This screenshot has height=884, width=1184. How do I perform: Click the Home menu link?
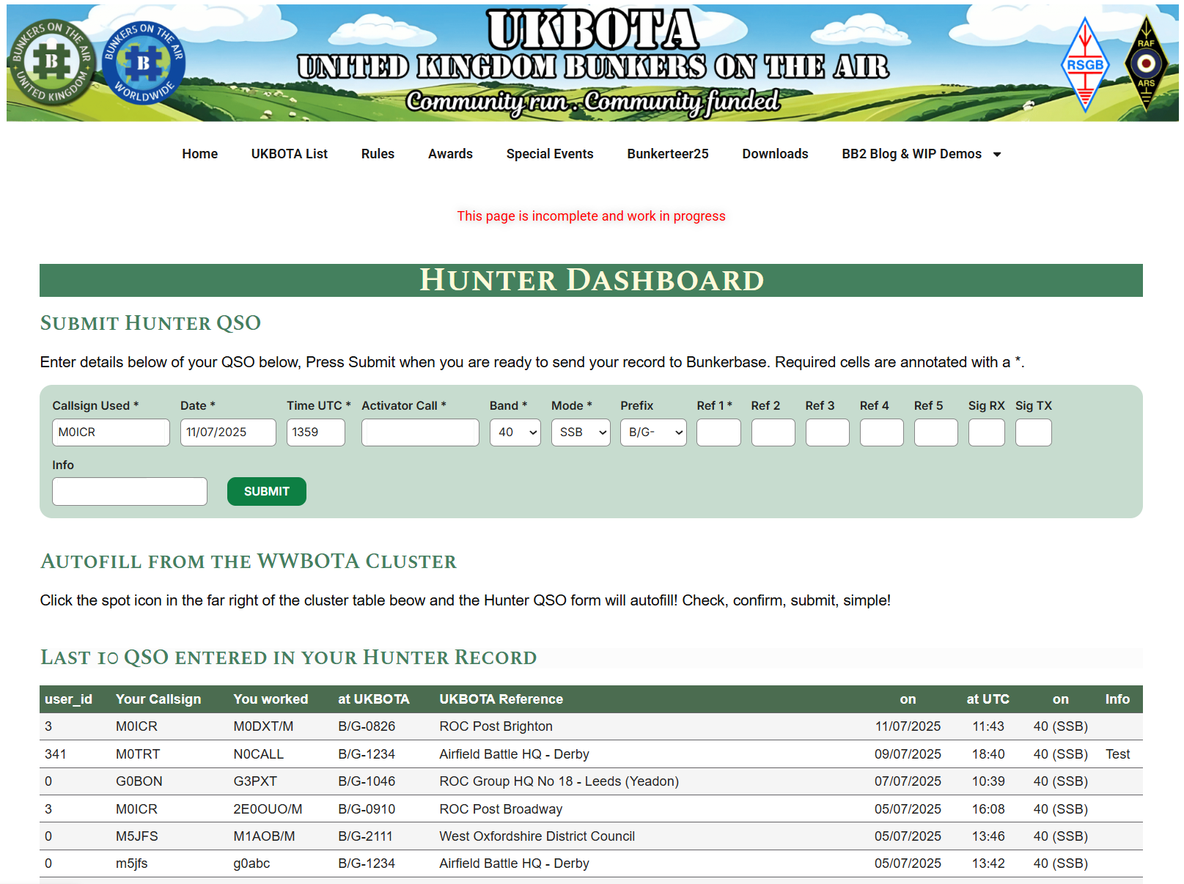coord(199,154)
